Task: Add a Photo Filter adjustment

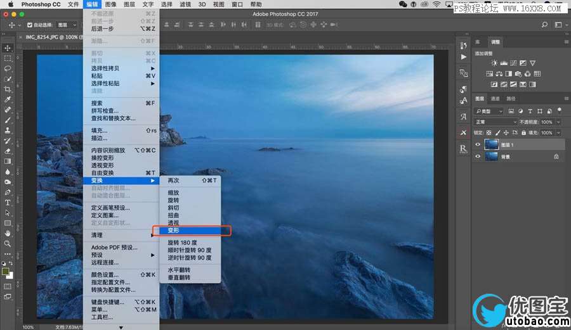Action: click(518, 73)
